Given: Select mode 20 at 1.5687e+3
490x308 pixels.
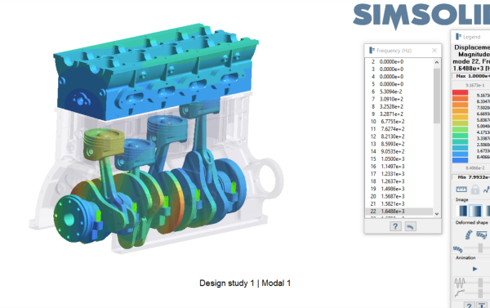Looking at the screenshot, I should click(399, 196).
